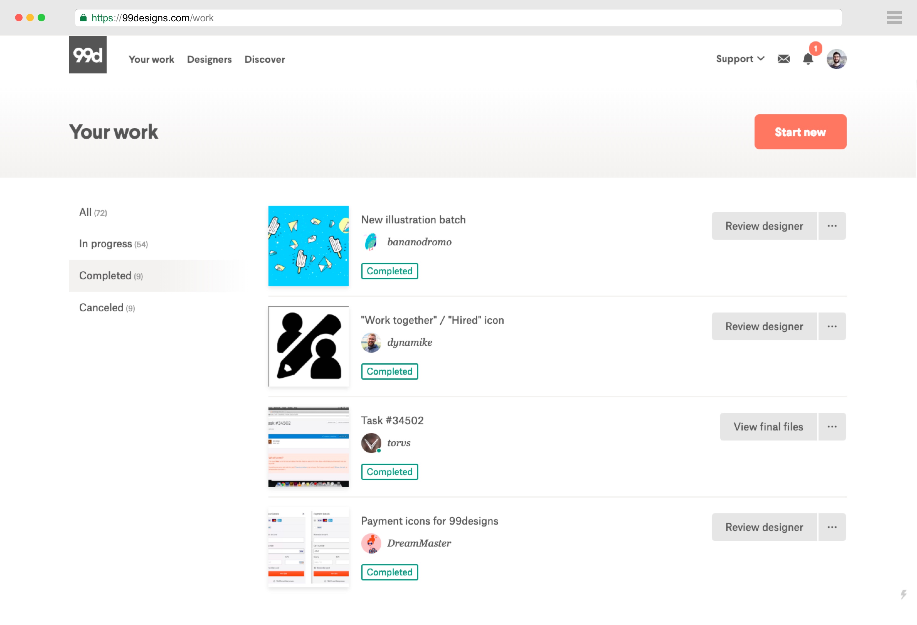Open dynamike's profile photo
Screen dimensions: 917x625
(371, 342)
